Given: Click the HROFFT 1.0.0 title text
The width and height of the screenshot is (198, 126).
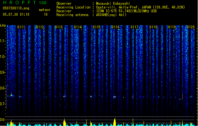Looking at the screenshot, I should pos(25,3).
